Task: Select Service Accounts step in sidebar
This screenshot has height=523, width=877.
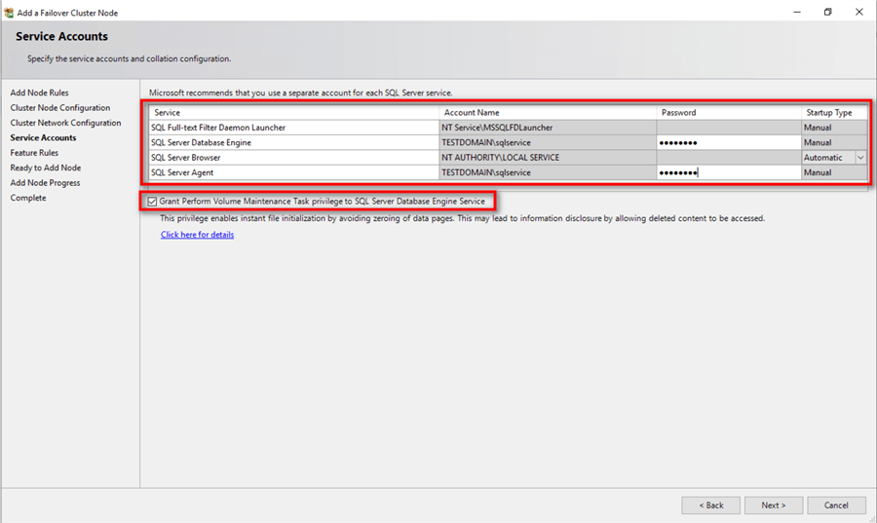Action: click(x=43, y=138)
